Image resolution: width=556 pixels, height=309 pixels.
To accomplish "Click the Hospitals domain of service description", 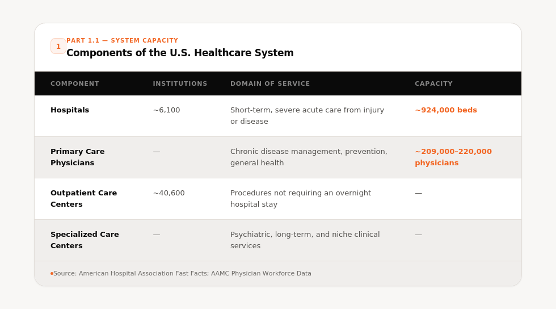I will click(307, 116).
